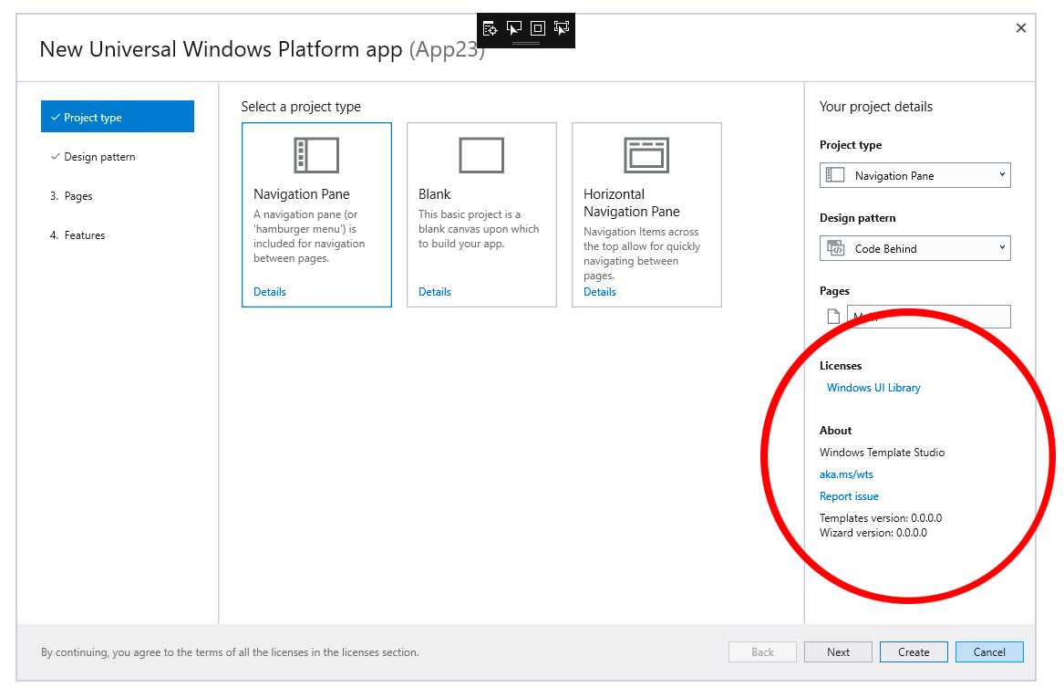Open the Live Visual Tree debug icon
The height and width of the screenshot is (698, 1064).
tap(490, 28)
